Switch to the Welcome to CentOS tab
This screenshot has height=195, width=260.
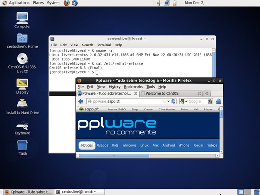(171, 93)
